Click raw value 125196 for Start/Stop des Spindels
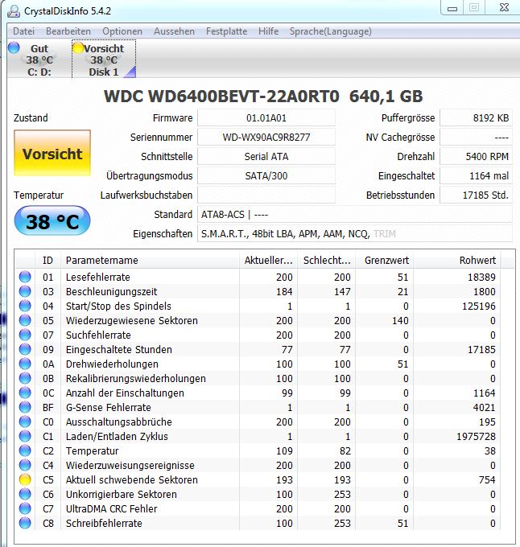This screenshot has height=547, width=520. [x=478, y=306]
